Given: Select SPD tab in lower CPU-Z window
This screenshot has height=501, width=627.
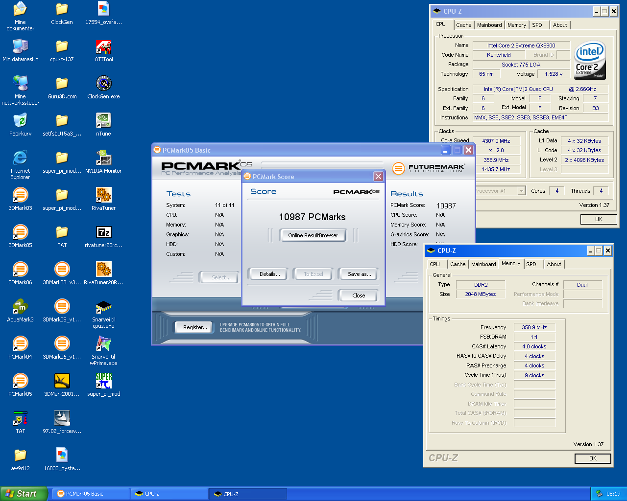Looking at the screenshot, I should (x=531, y=264).
